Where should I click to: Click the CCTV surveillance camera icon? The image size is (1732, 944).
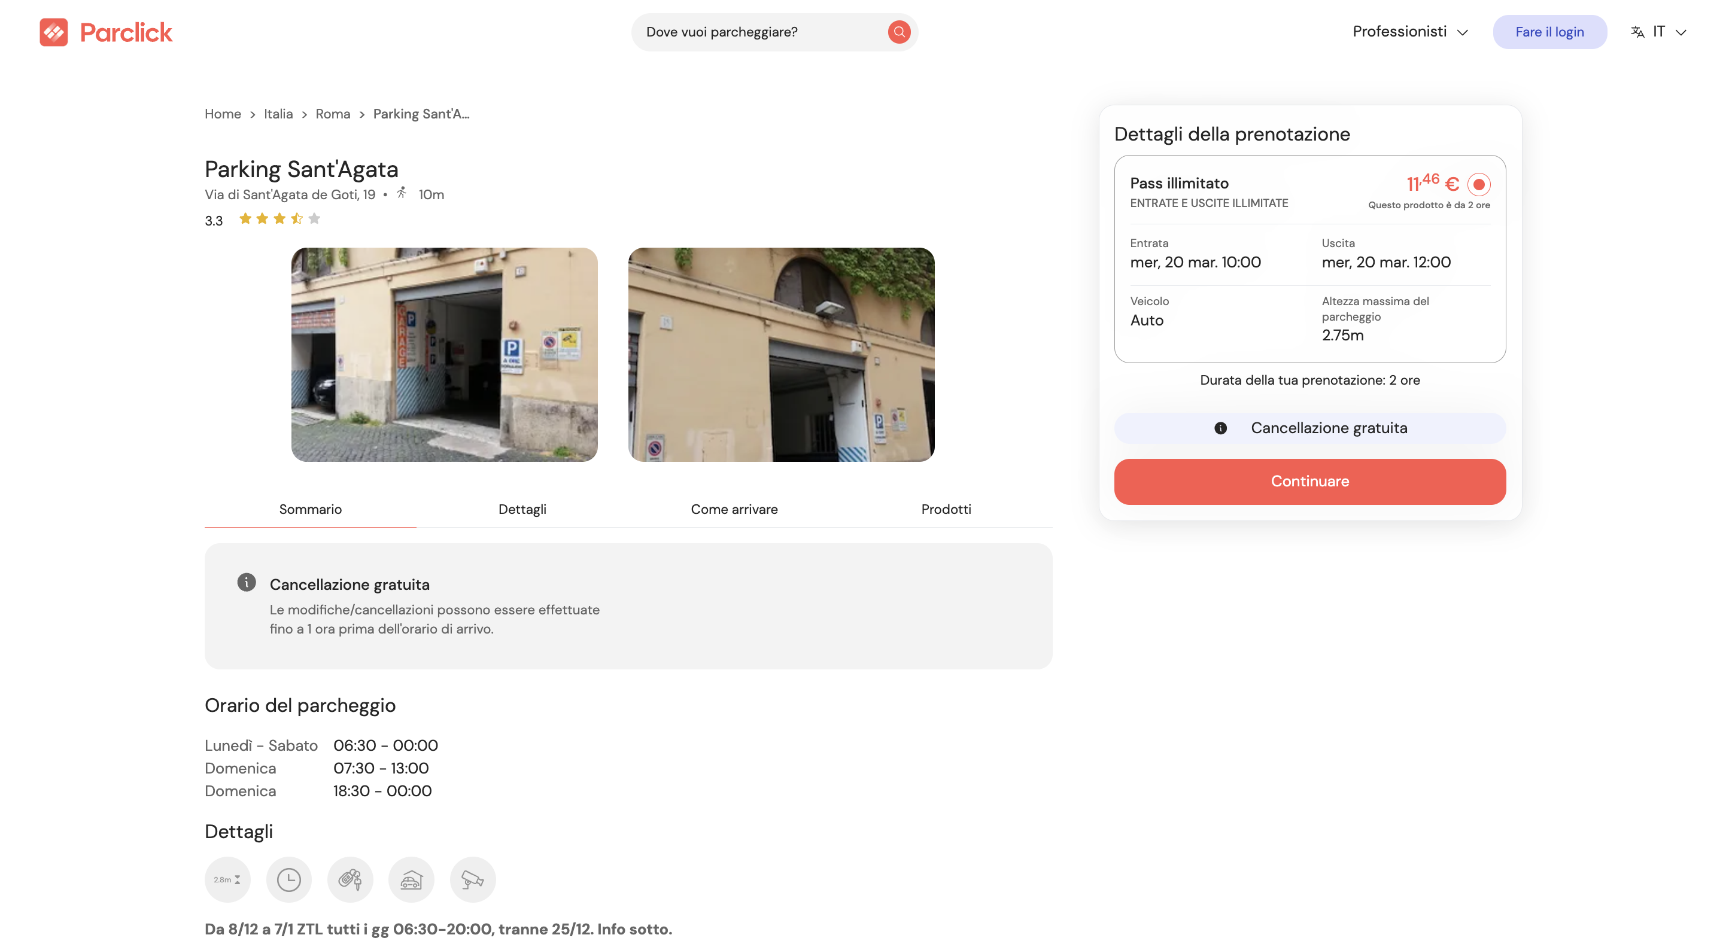[x=472, y=879]
